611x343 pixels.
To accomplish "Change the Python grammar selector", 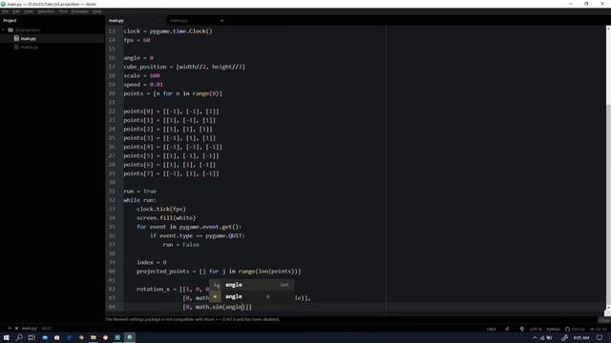I will 553,329.
